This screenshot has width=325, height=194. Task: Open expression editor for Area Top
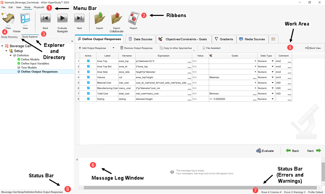[190, 62]
